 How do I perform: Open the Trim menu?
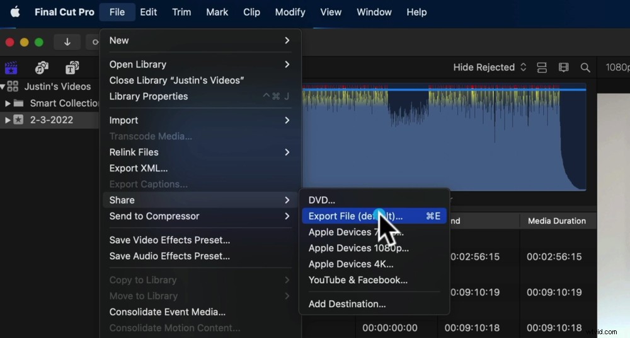tap(181, 12)
